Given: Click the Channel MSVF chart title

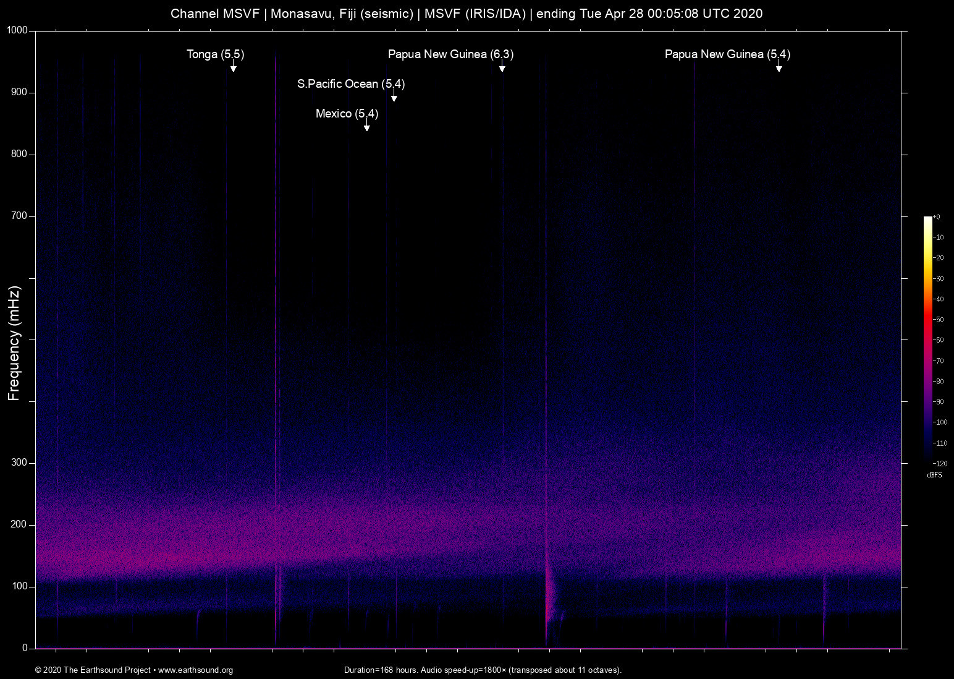Looking at the screenshot, I should (466, 14).
